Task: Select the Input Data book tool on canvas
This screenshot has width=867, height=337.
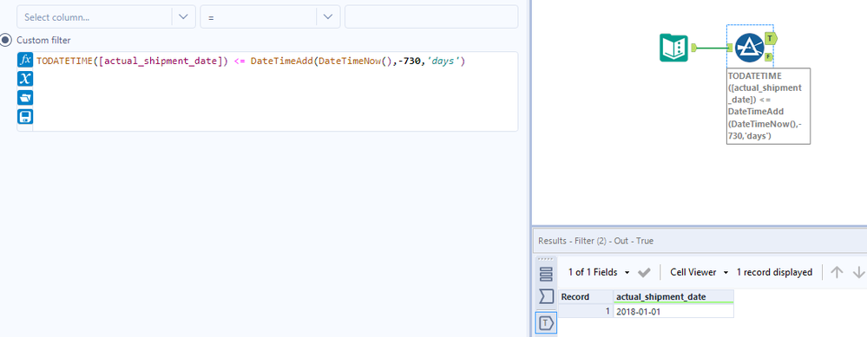Action: click(x=674, y=48)
